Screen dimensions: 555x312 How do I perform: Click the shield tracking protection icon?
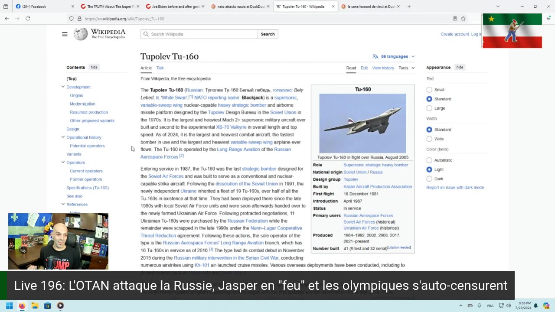(72, 19)
